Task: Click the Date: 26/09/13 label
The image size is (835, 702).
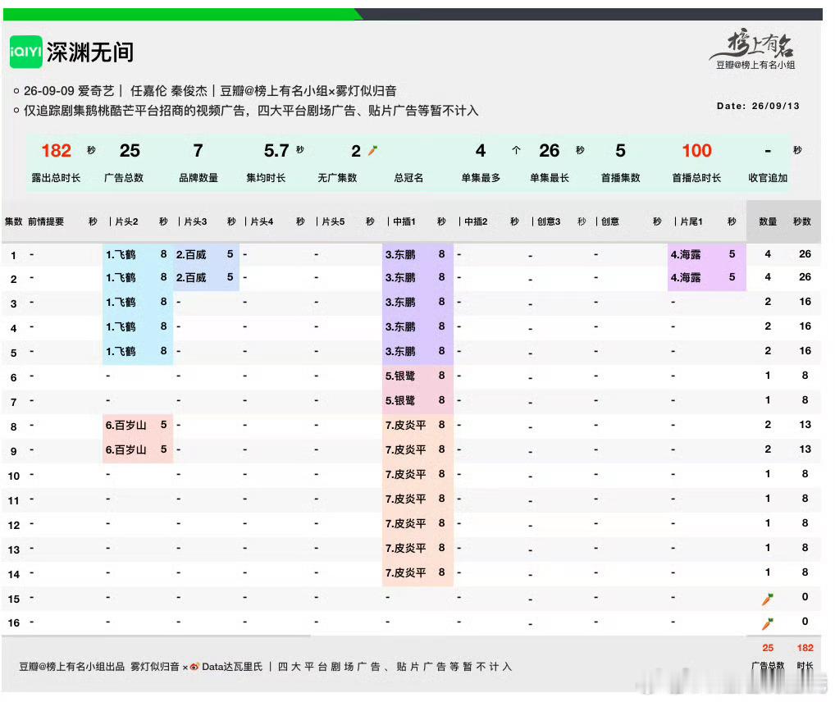Action: [x=758, y=106]
